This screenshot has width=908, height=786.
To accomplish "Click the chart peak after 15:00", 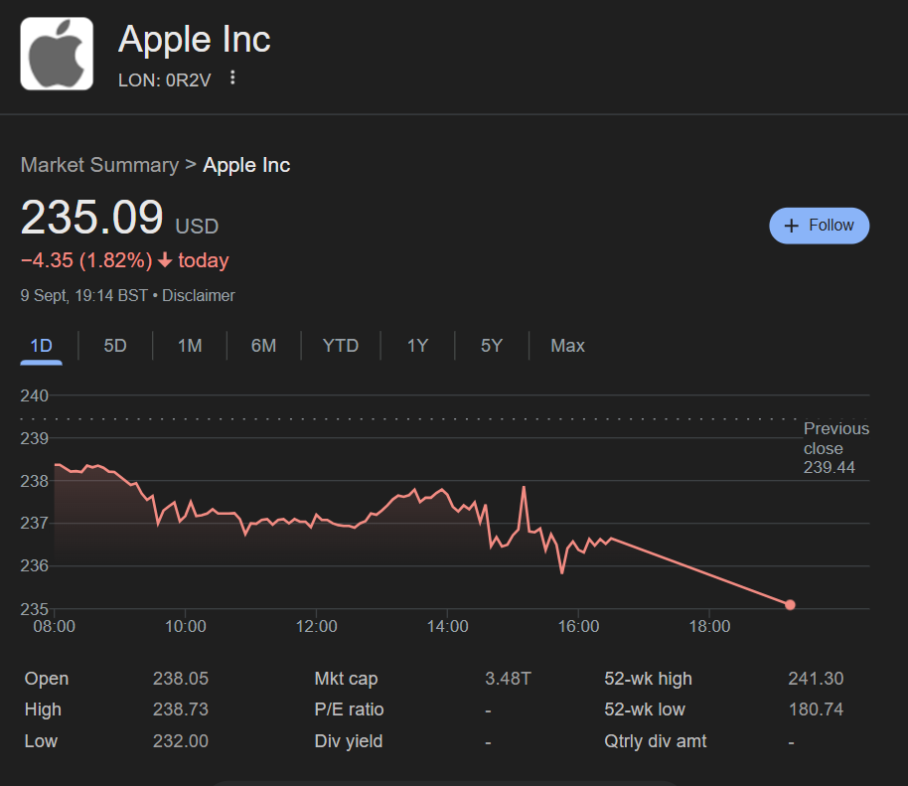I will pyautogui.click(x=523, y=488).
